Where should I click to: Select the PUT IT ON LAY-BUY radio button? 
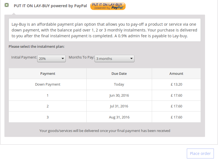coord(7,5)
